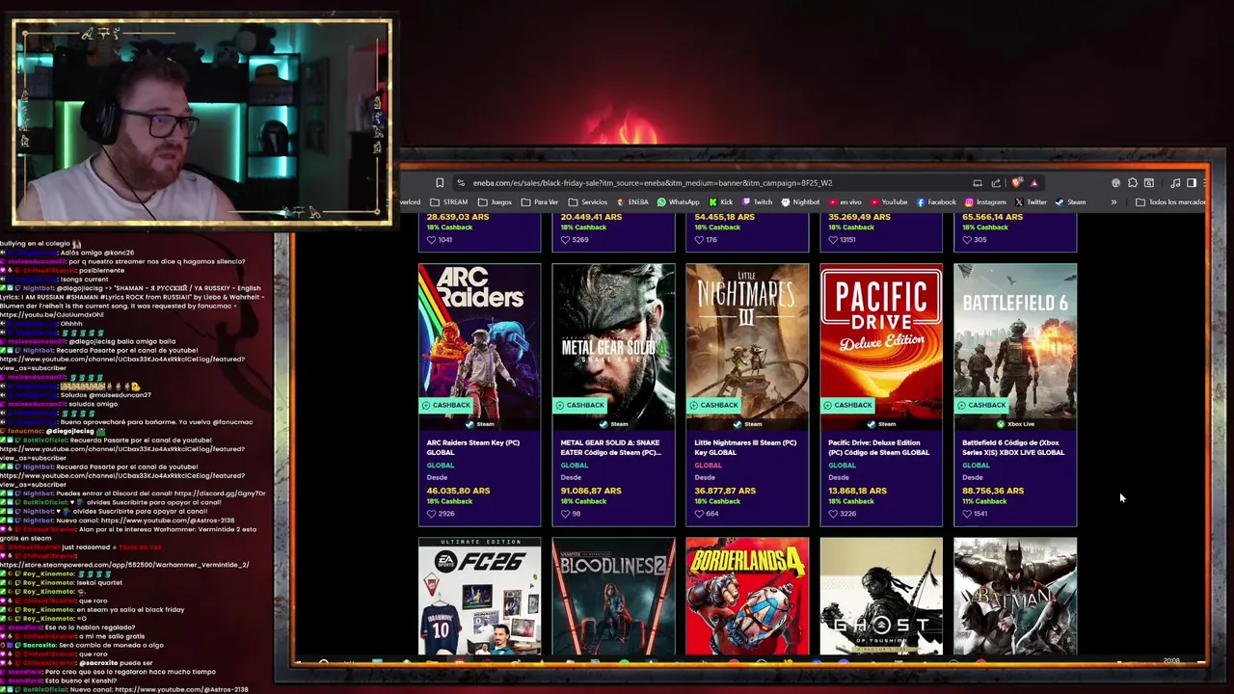Wishlist Battlefield 6 via heart showing 1541
The height and width of the screenshot is (694, 1234).
tap(967, 514)
